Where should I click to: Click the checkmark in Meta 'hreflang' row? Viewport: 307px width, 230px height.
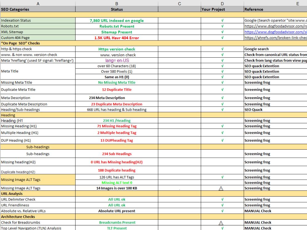point(222,60)
